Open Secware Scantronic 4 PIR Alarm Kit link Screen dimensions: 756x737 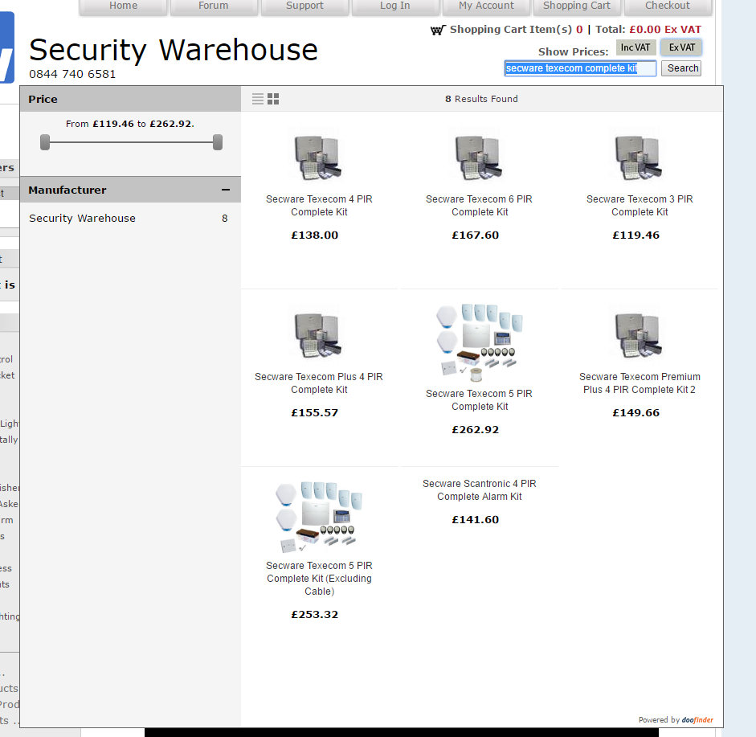tap(480, 490)
